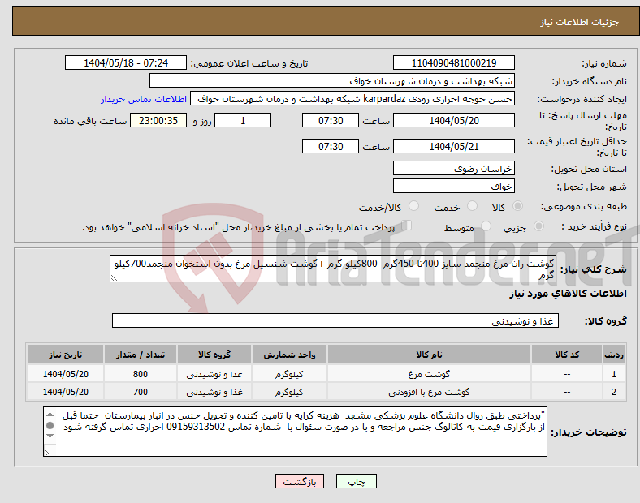Click the گروه کالا field غذا و نوشیدنی
The height and width of the screenshot is (503, 640).
point(335,320)
